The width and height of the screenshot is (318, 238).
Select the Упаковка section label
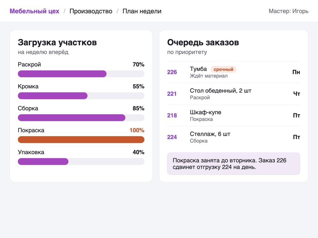pos(31,152)
